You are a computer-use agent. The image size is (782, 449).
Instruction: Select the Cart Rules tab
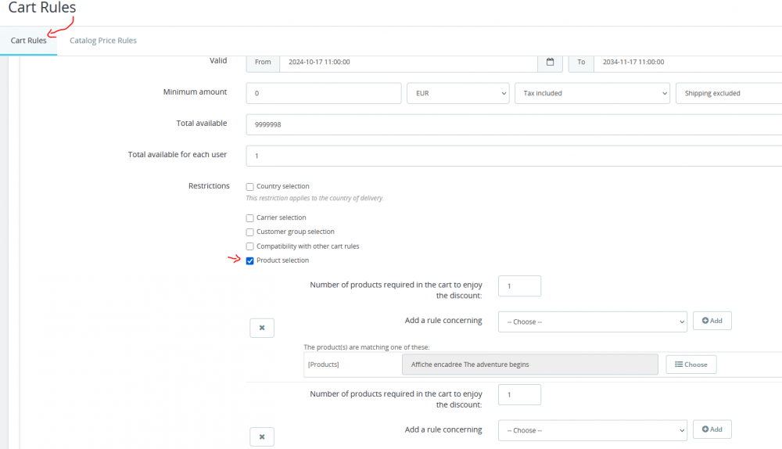[29, 41]
